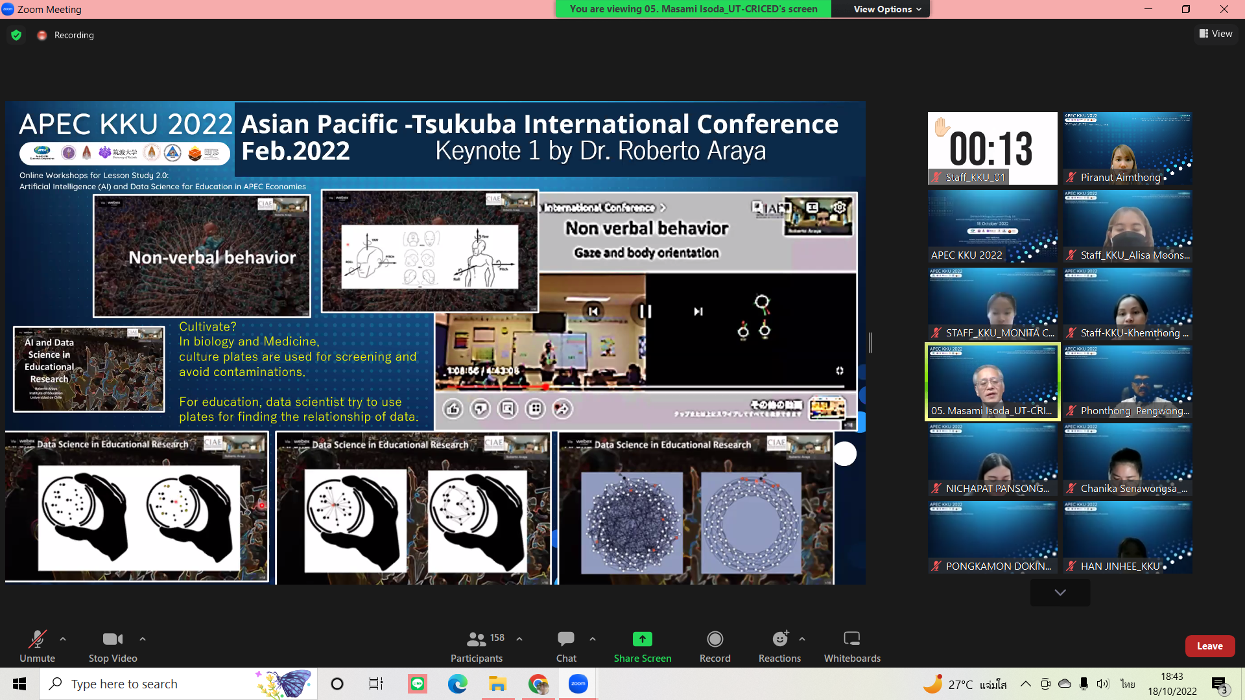Open the View Options dropdown
Viewport: 1245px width, 700px height.
pos(887,9)
